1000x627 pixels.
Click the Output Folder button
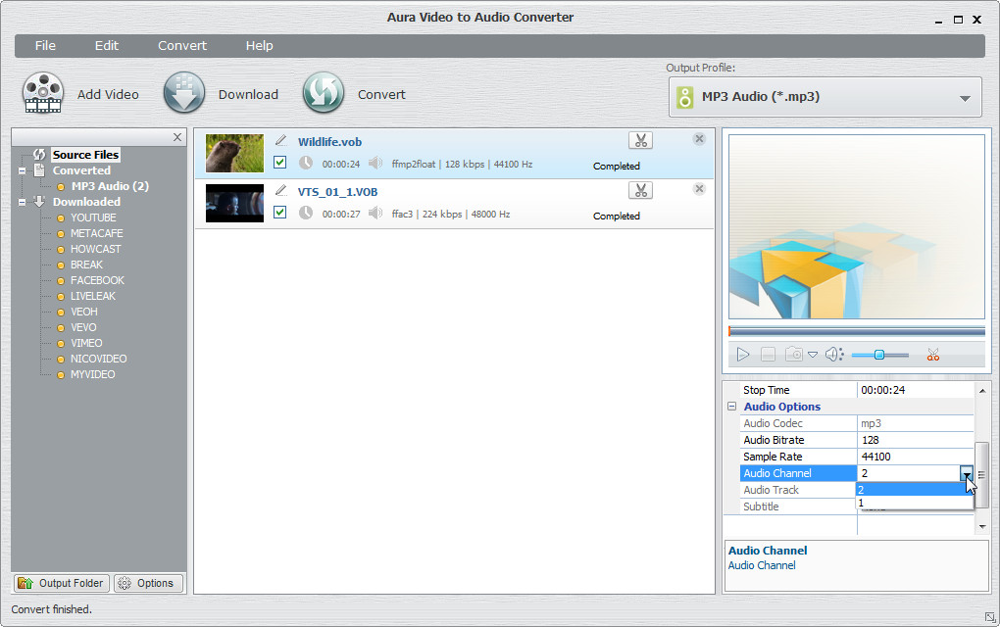point(61,583)
